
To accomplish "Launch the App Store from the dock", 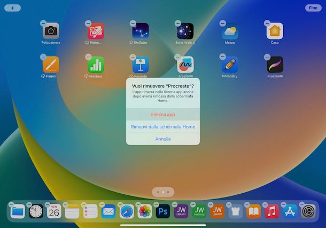I will [x=290, y=211].
